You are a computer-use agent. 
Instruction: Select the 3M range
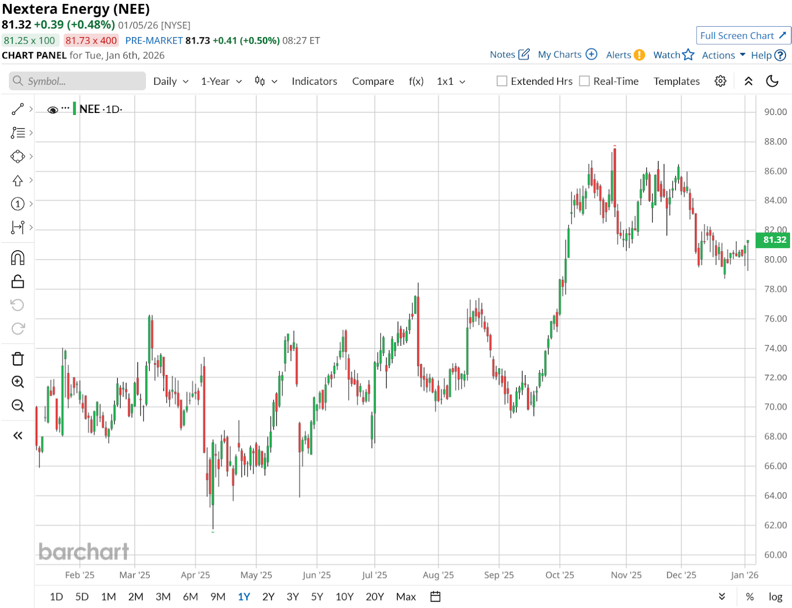(163, 597)
